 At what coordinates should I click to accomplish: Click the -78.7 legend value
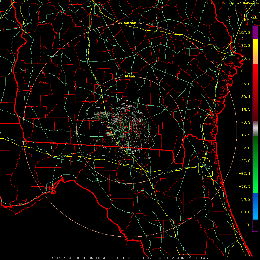[245, 187]
